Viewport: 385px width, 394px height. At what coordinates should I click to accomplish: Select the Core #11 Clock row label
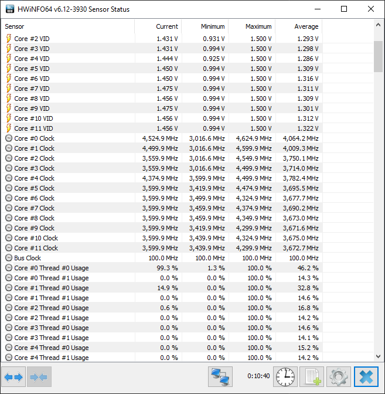coord(36,248)
